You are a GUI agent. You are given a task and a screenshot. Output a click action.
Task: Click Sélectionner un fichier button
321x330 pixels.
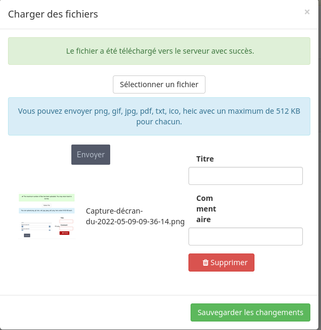coord(159,84)
